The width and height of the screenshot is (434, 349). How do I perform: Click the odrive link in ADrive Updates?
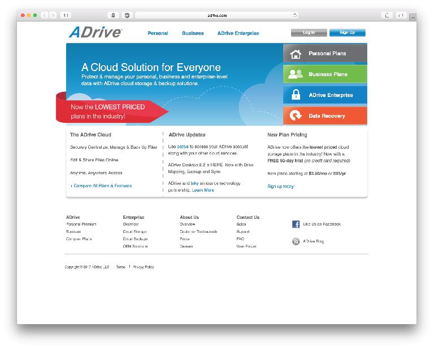[183, 147]
